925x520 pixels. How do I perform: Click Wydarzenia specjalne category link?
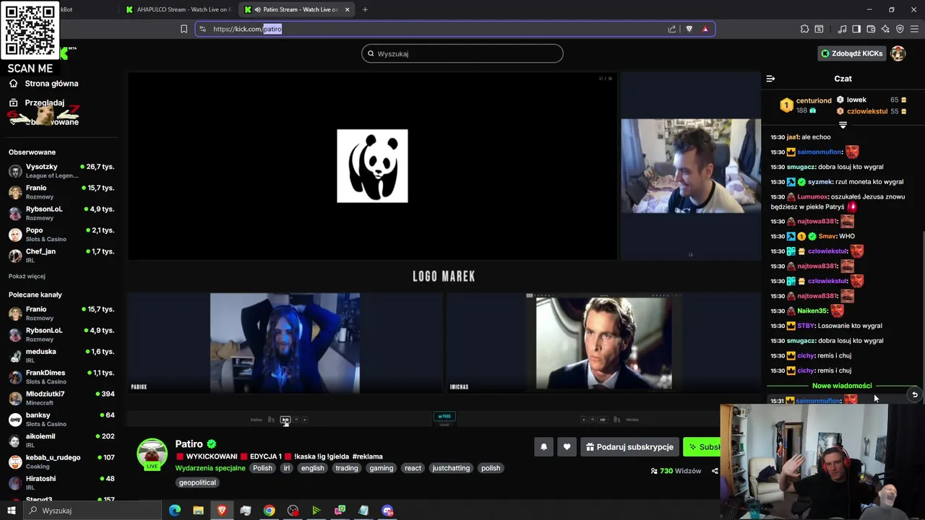tap(210, 468)
